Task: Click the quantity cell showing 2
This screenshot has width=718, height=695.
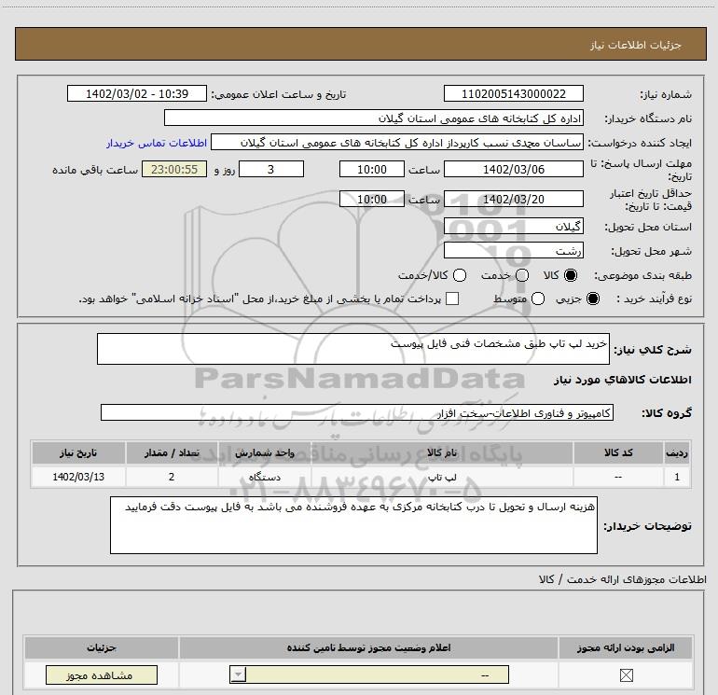Action: (x=172, y=477)
